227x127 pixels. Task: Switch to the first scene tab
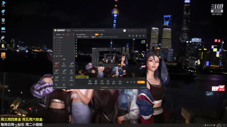pos(58,34)
